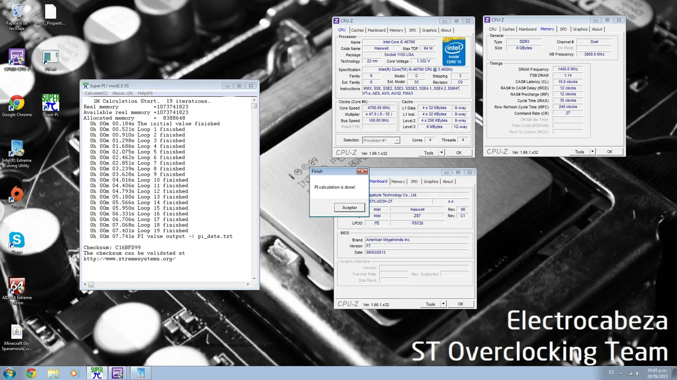Switch to Super PI taskbar button
The height and width of the screenshot is (380, 677).
point(96,373)
